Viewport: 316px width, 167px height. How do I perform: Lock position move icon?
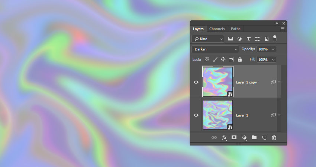(223, 59)
